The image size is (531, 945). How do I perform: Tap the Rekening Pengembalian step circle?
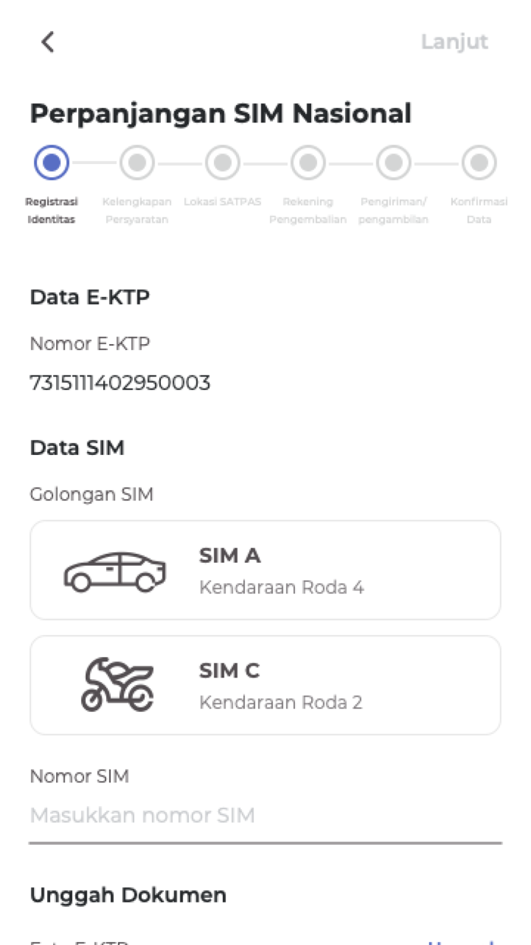[x=308, y=162]
